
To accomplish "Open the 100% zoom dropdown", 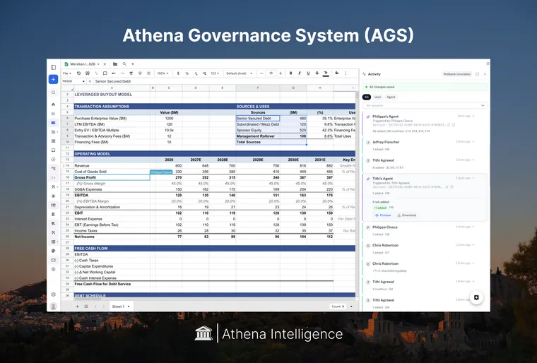I will [163, 73].
